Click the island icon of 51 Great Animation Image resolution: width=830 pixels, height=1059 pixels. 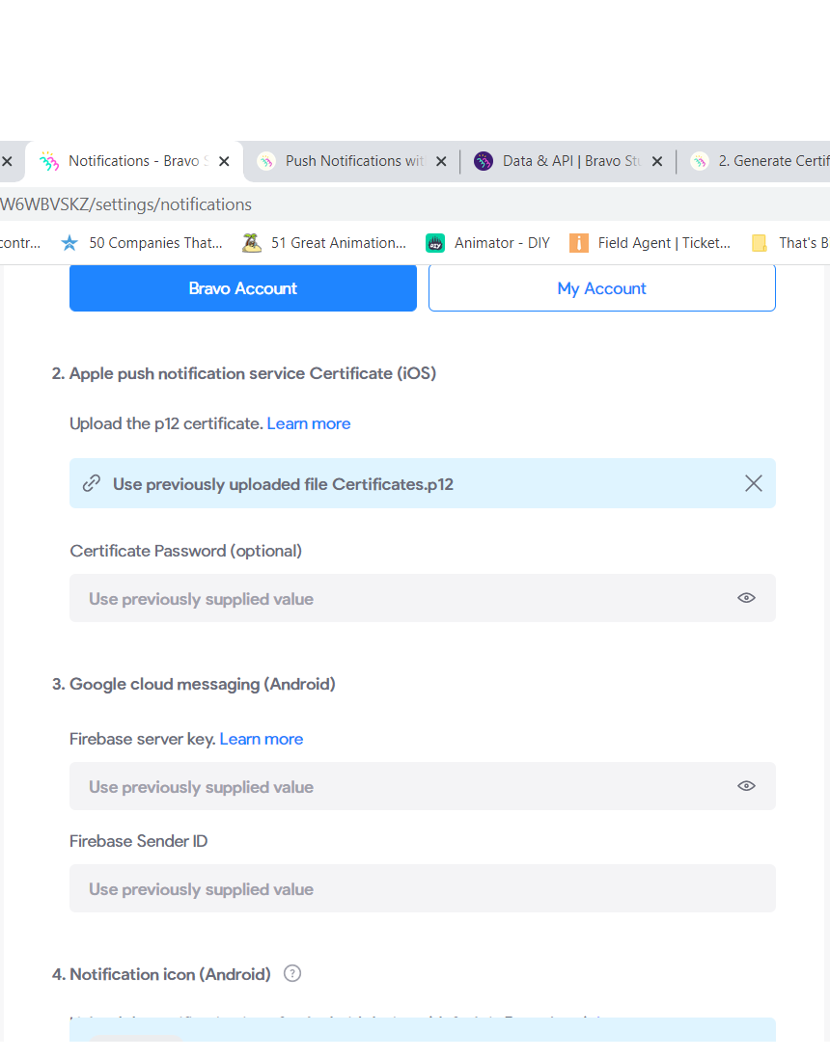point(252,243)
